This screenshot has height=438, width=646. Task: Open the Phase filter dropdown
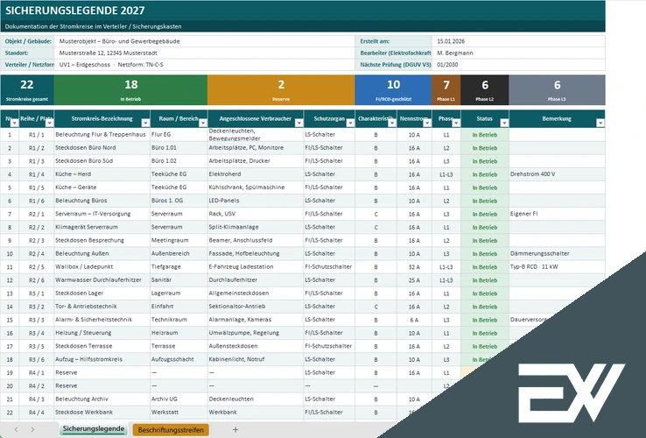(456, 123)
